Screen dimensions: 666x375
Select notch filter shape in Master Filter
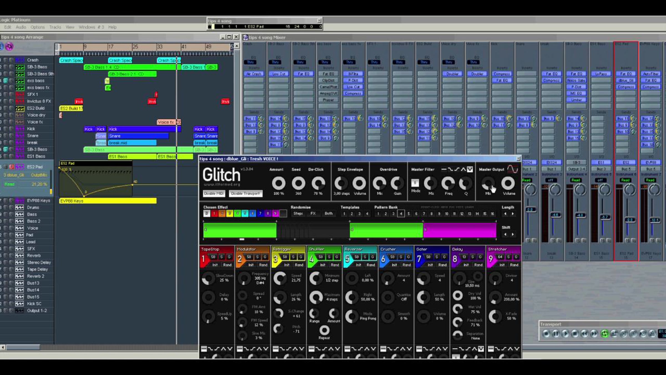tap(470, 169)
